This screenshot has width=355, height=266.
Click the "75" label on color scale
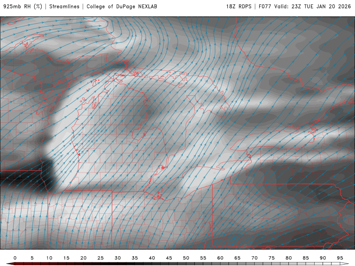tap(272, 258)
